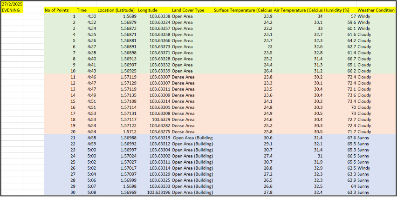Image resolution: width=397 pixels, height=197 pixels.
Task: Click the Weather Condition header cell
Action: (x=376, y=10)
